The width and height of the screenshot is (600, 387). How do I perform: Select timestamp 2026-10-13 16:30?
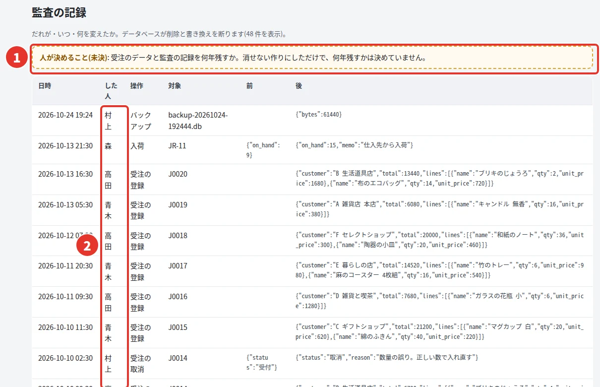click(65, 174)
